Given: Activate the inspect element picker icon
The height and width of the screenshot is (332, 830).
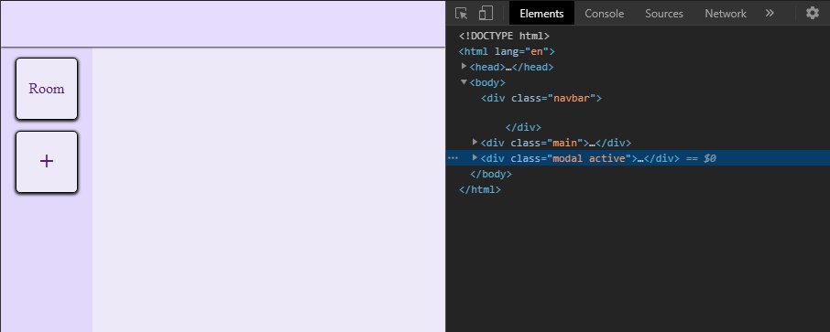Looking at the screenshot, I should [x=461, y=13].
